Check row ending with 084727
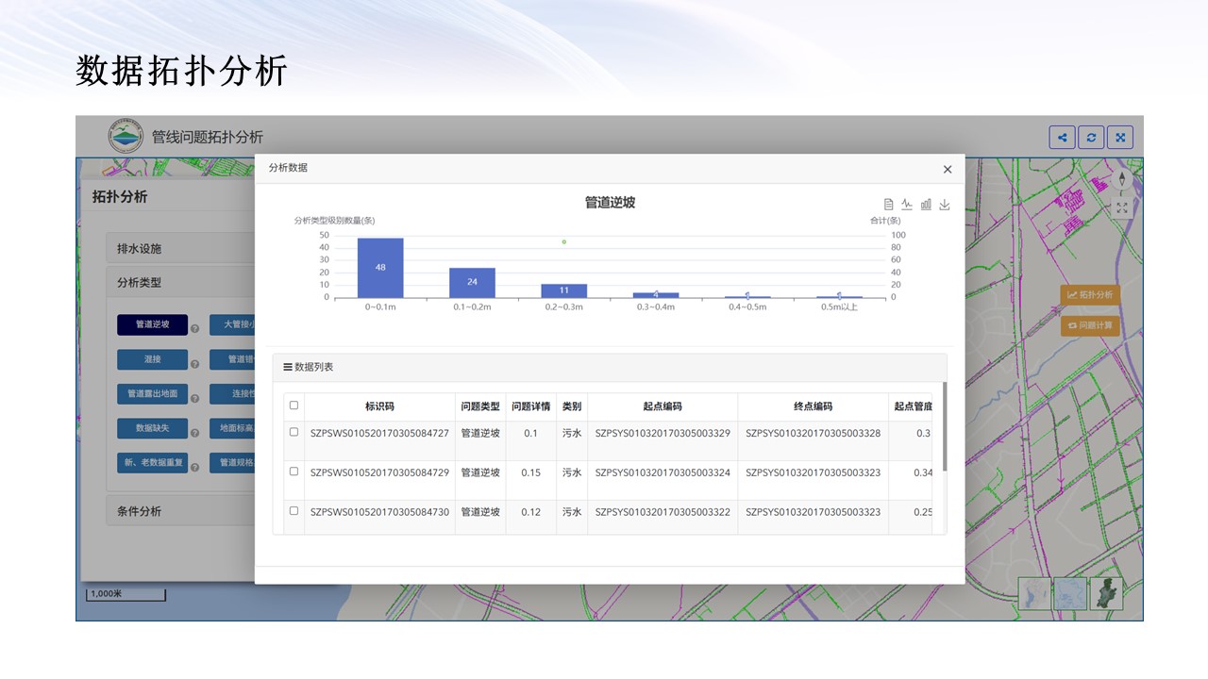1208x679 pixels. 294,432
